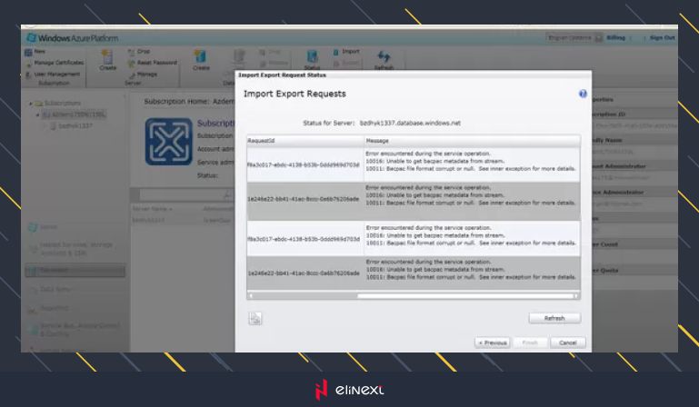
Task: Click the Create database icon in ribbon
Action: pos(201,56)
